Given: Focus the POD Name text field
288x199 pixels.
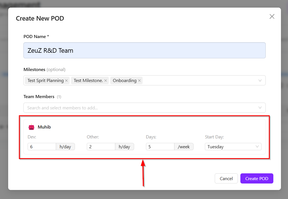Looking at the screenshot, I should click(x=144, y=50).
